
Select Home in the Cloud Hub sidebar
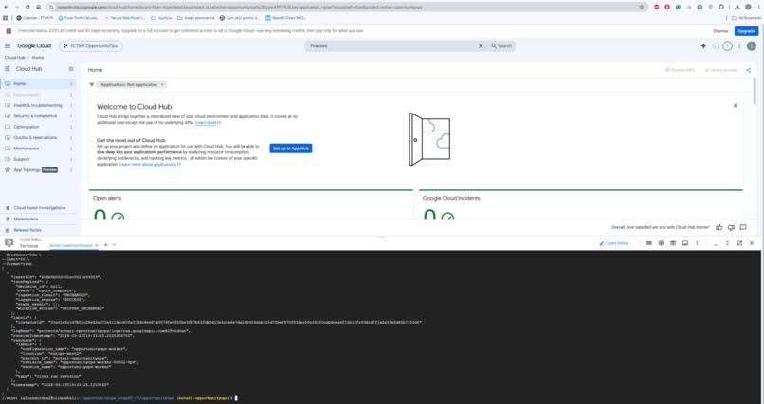38,83
